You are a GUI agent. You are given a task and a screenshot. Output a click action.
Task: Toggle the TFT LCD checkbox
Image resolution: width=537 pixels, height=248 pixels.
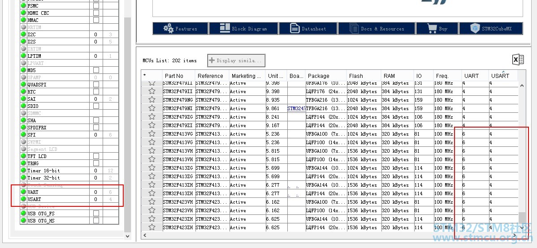point(96,156)
